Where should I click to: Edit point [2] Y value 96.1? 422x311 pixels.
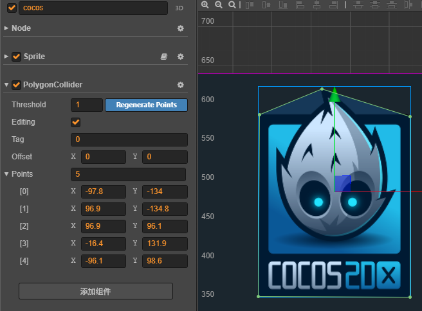(x=165, y=226)
